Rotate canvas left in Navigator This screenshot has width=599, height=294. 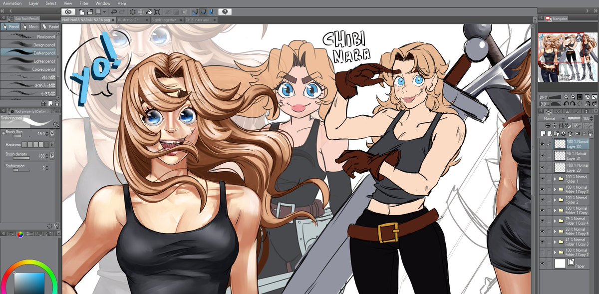click(x=566, y=104)
